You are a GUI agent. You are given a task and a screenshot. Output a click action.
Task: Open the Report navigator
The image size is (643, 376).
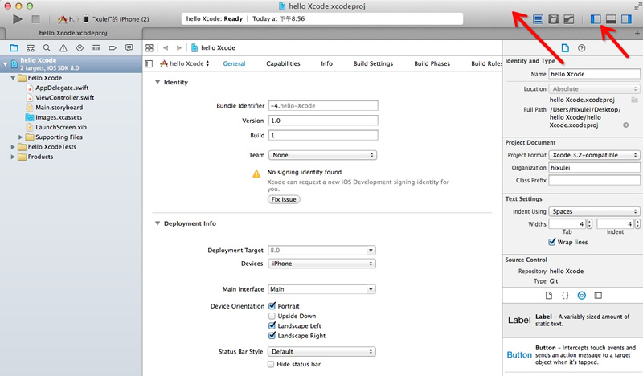point(129,48)
